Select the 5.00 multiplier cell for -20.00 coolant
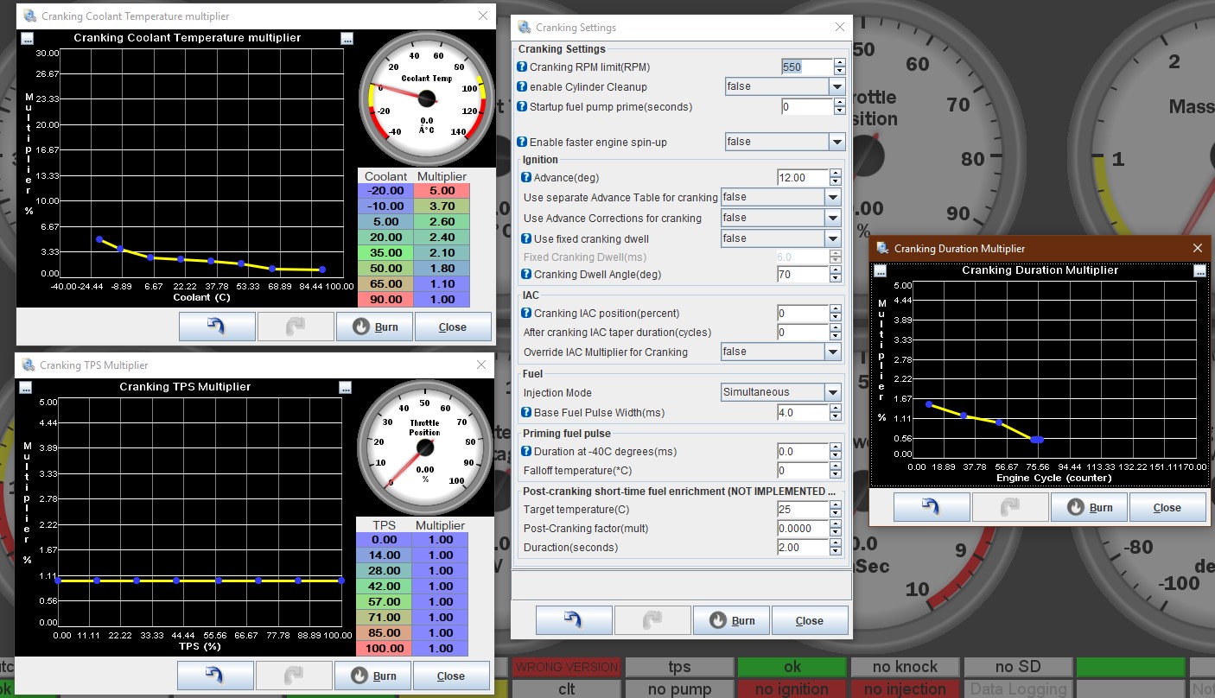Image resolution: width=1215 pixels, height=698 pixels. point(441,191)
